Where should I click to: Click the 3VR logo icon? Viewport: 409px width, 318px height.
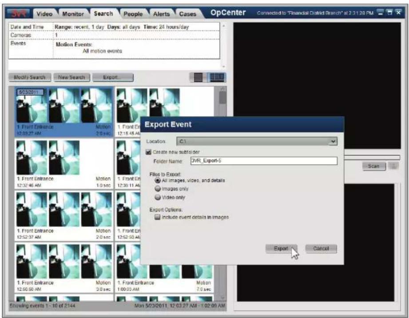(x=18, y=13)
